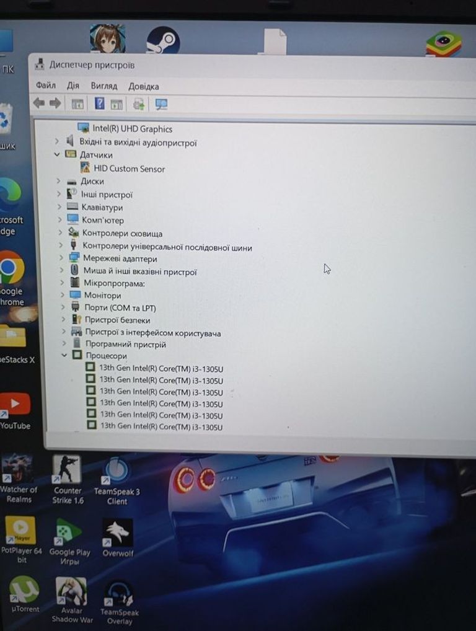The width and height of the screenshot is (476, 631).
Task: Click the Forward arrow in Device Manager toolbar
Action: [55, 104]
